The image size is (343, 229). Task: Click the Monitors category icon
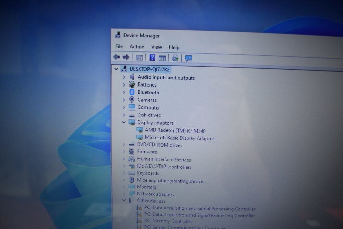(x=131, y=187)
